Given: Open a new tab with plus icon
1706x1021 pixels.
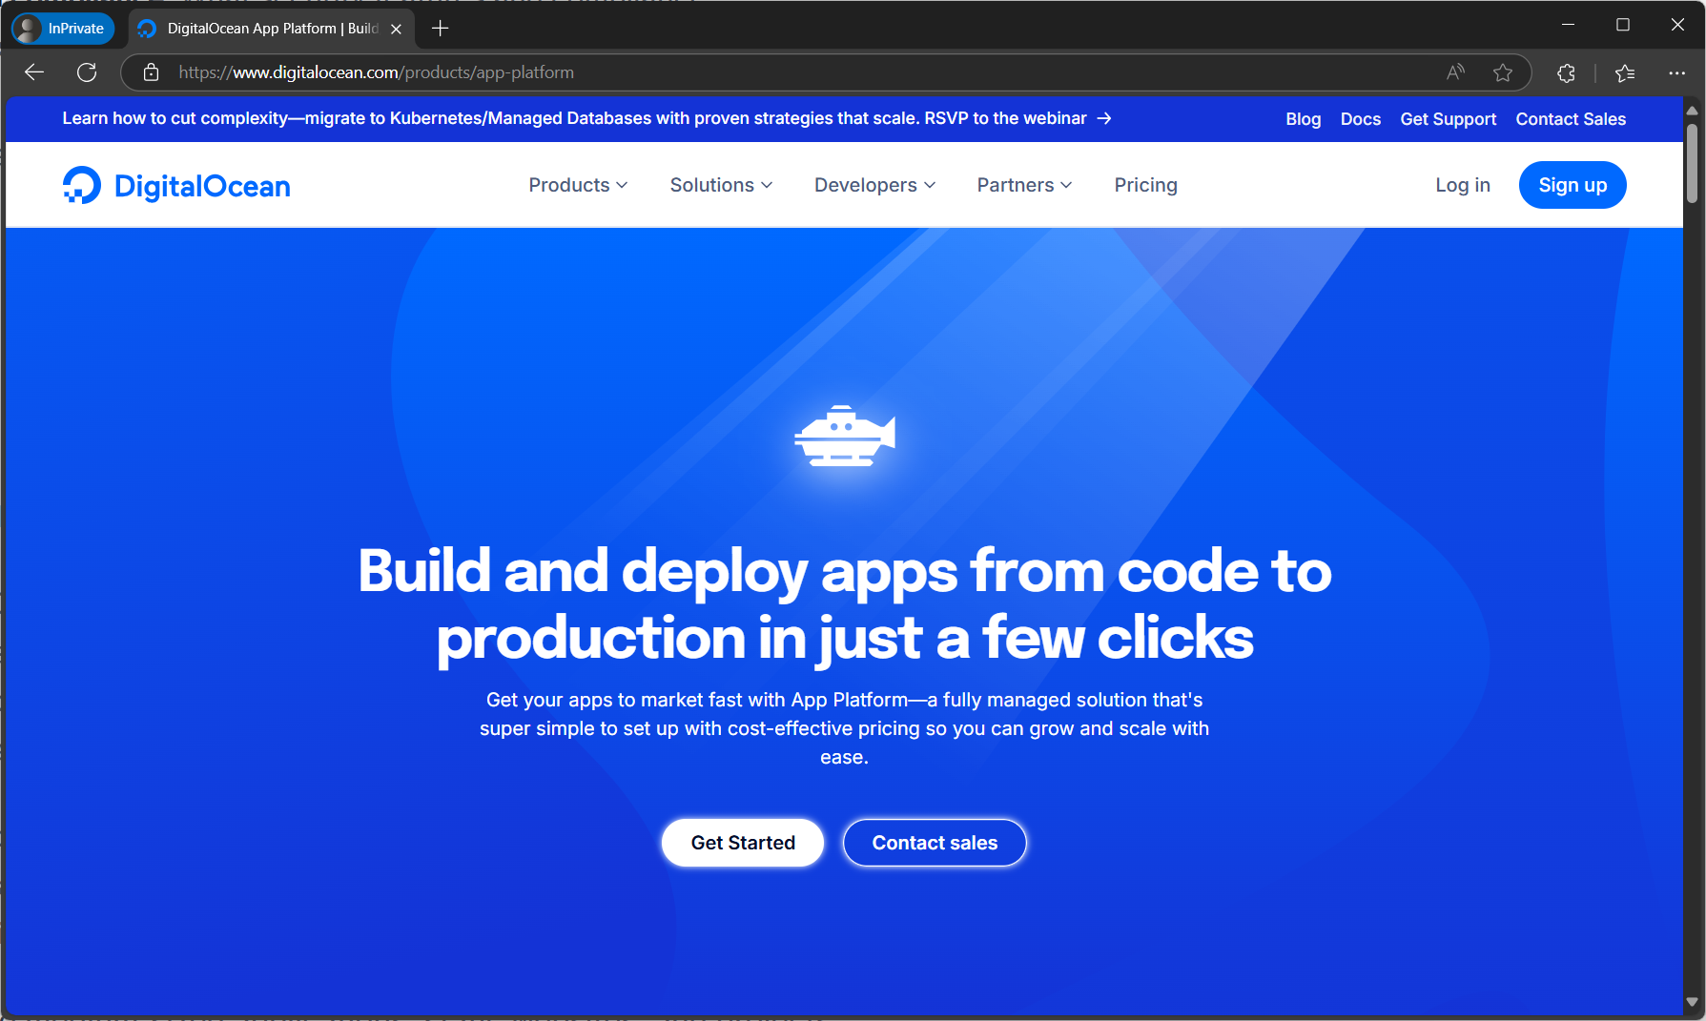Looking at the screenshot, I should pyautogui.click(x=440, y=29).
